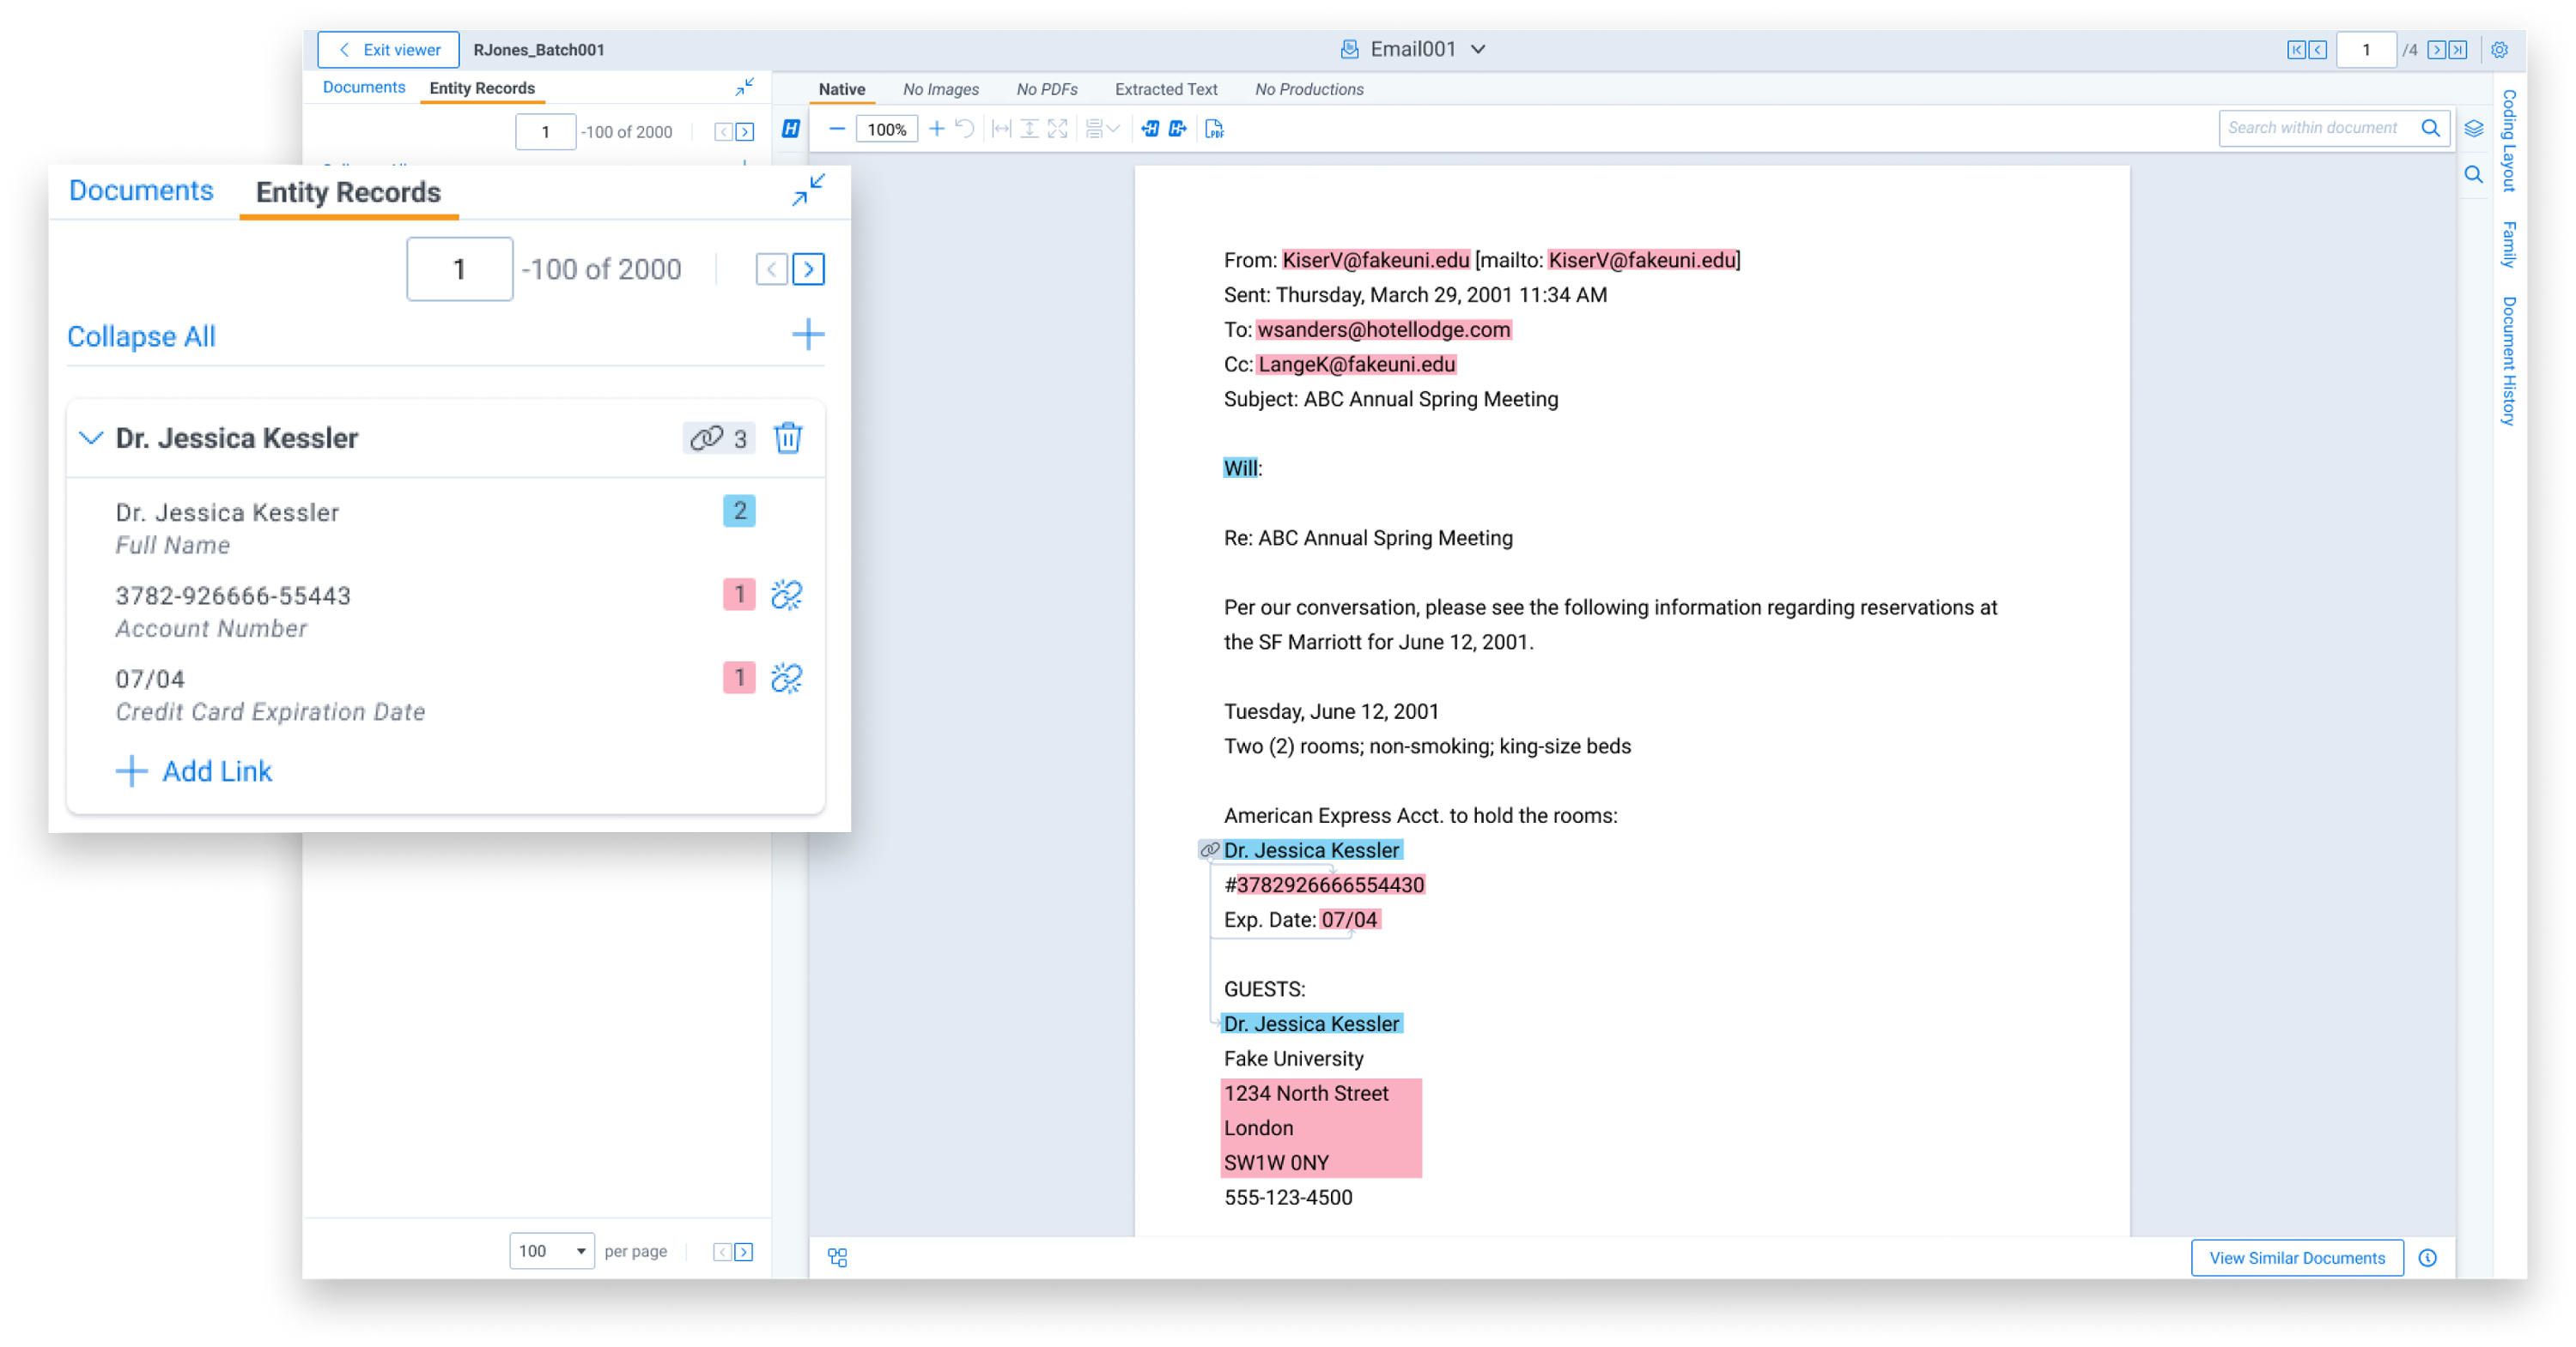The height and width of the screenshot is (1347, 2576).
Task: Switch to the Documents tab
Action: [140, 190]
